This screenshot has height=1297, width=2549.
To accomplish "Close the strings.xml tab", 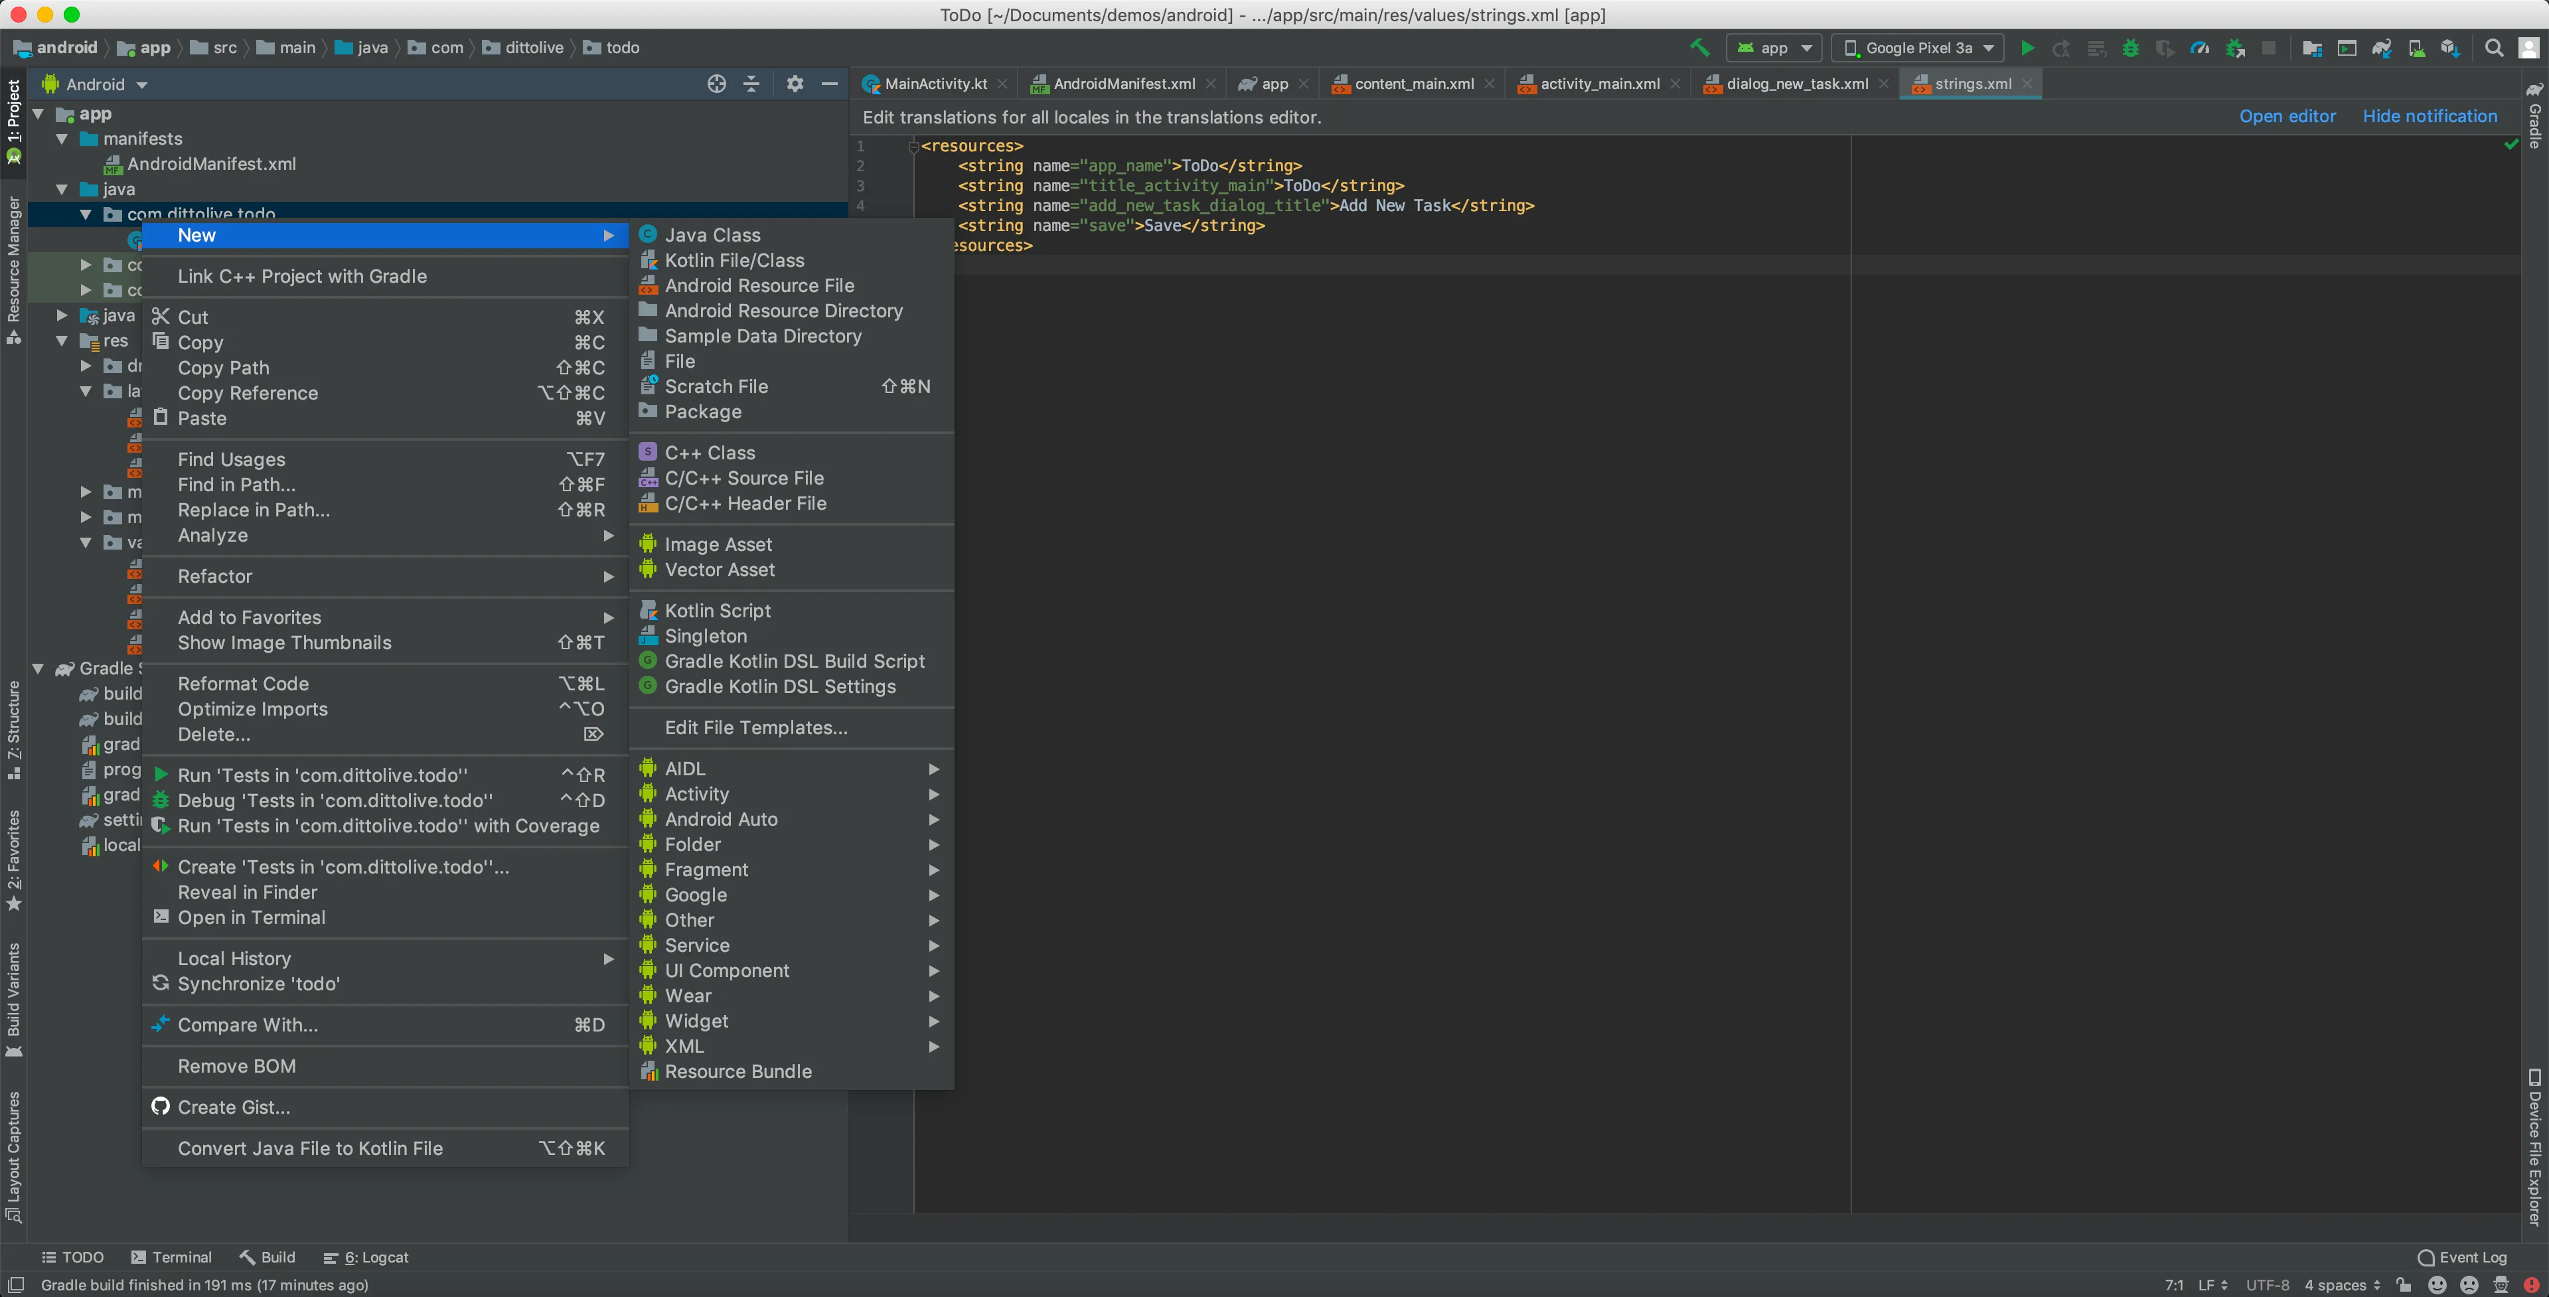I will 2027,84.
